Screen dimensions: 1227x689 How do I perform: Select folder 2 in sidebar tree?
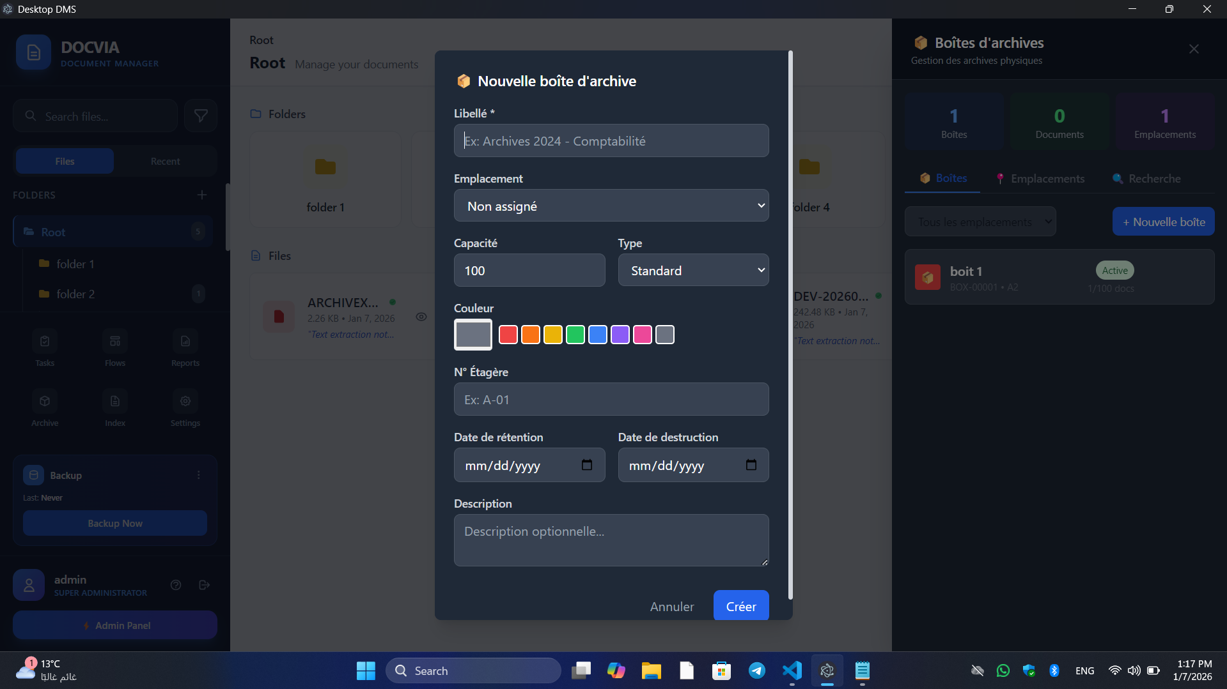coord(118,294)
